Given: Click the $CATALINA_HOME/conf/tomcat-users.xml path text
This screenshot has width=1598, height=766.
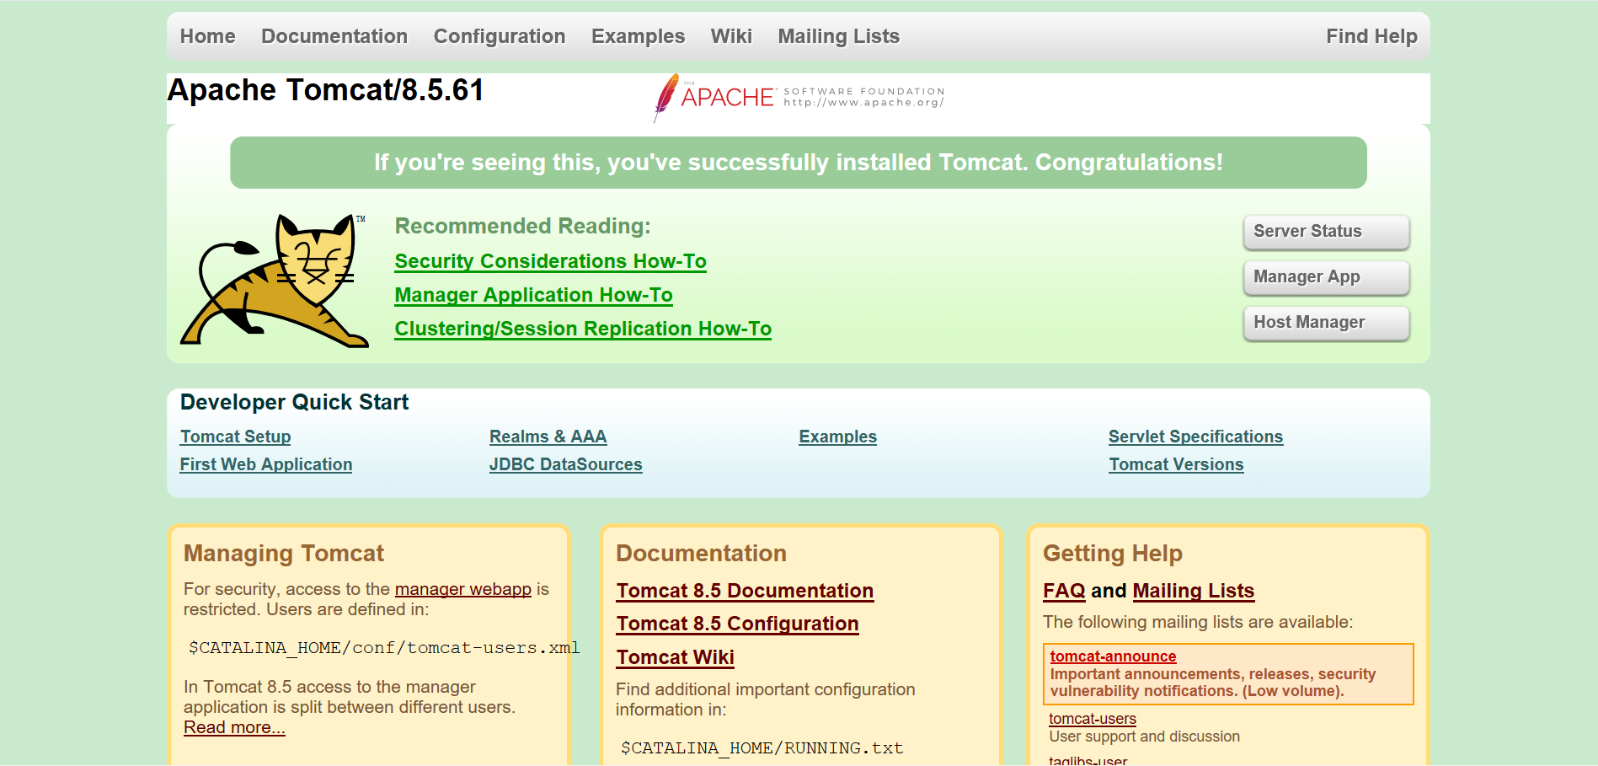Looking at the screenshot, I should [384, 647].
